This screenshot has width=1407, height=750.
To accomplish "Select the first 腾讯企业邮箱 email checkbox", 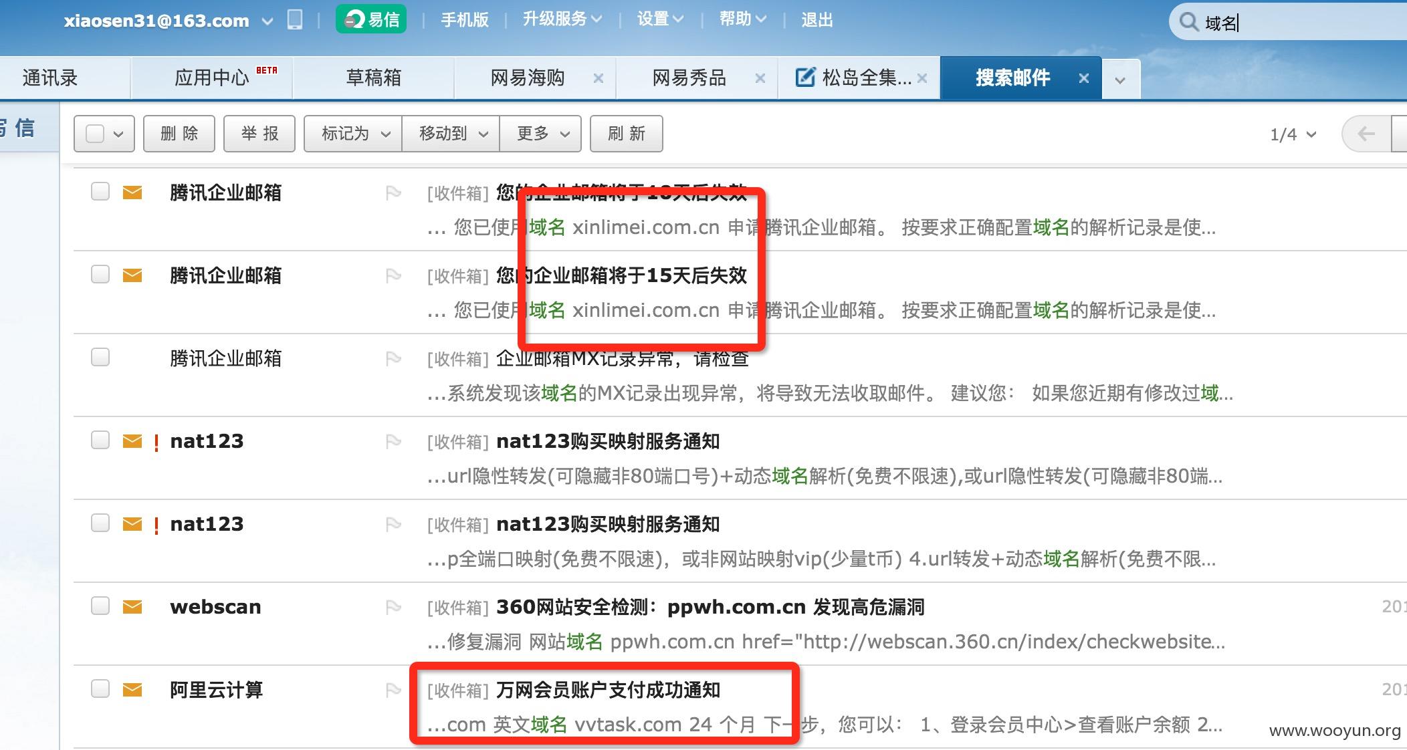I will point(100,192).
